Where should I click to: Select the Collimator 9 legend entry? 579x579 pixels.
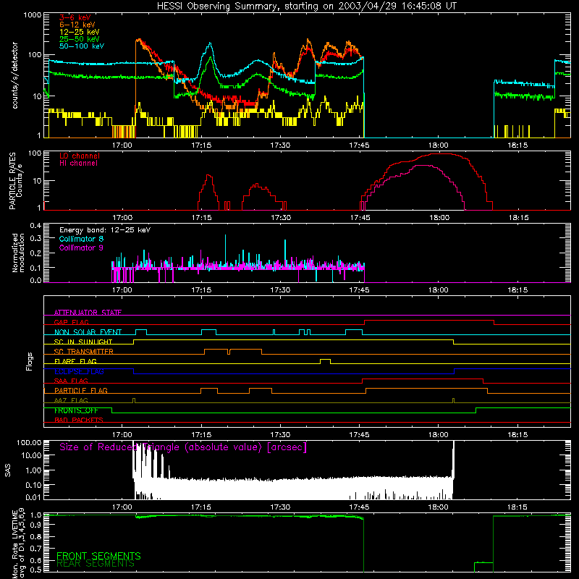81,248
